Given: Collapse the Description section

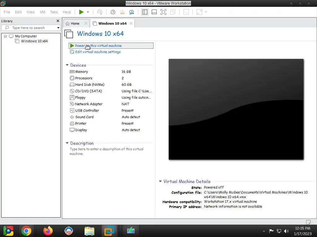Looking at the screenshot, I should [x=67, y=143].
